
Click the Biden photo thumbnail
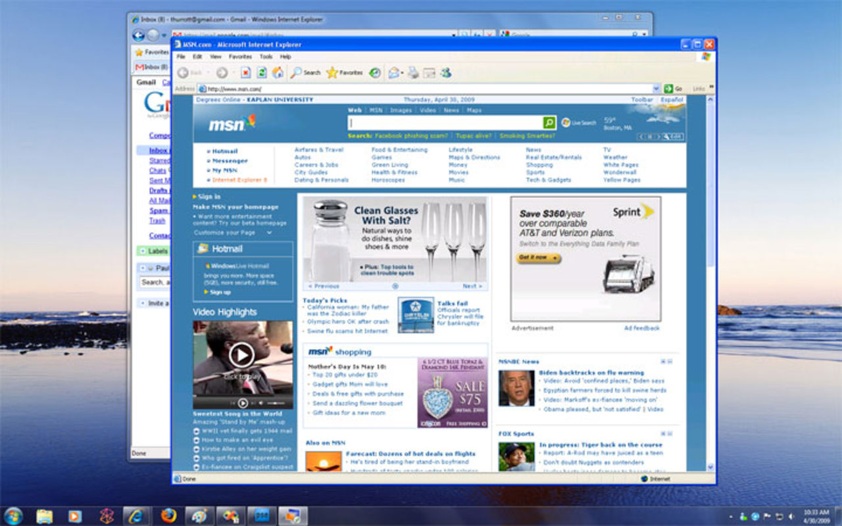click(x=516, y=388)
